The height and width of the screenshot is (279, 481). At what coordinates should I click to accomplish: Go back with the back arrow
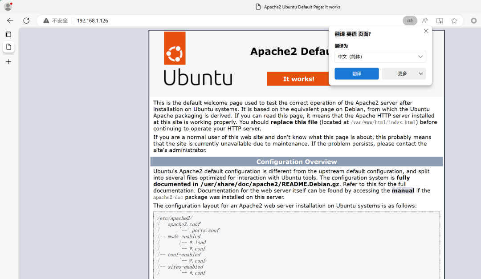[x=10, y=20]
